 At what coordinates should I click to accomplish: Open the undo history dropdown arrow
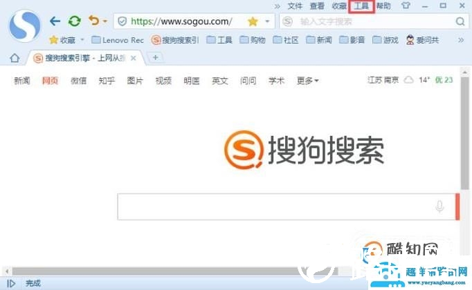pos(105,21)
